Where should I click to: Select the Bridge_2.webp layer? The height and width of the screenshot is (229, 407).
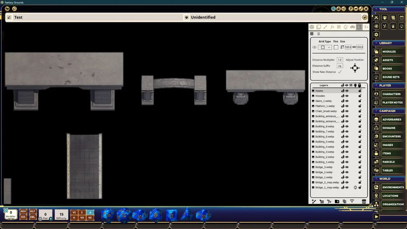[337, 172]
